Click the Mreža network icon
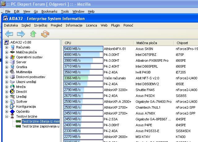This screenshot has width=198, height=142. (x=12, y=87)
